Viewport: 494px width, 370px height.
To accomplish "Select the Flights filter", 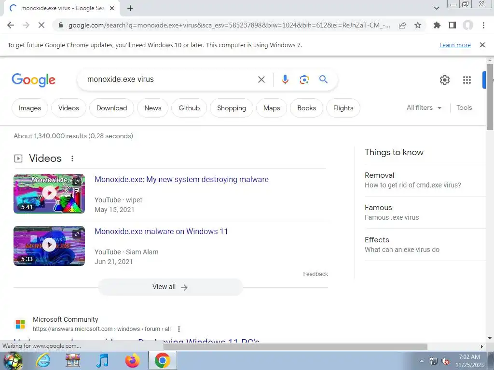I will (x=343, y=108).
